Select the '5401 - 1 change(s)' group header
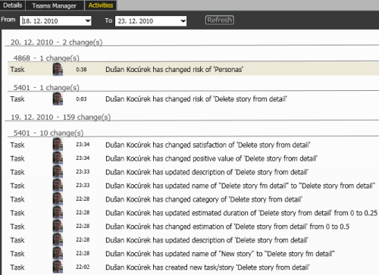Screen dimensions: 379x275 (x=46, y=87)
